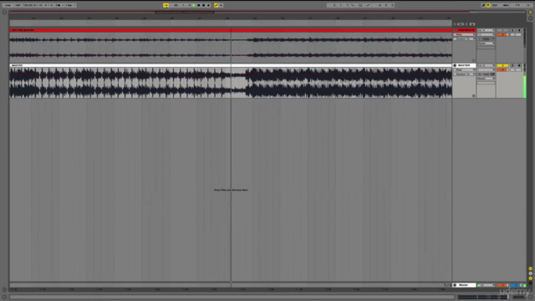Click the MIDI arrangement overdub plus button
The width and height of the screenshot is (535, 301).
pyautogui.click(x=208, y=6)
